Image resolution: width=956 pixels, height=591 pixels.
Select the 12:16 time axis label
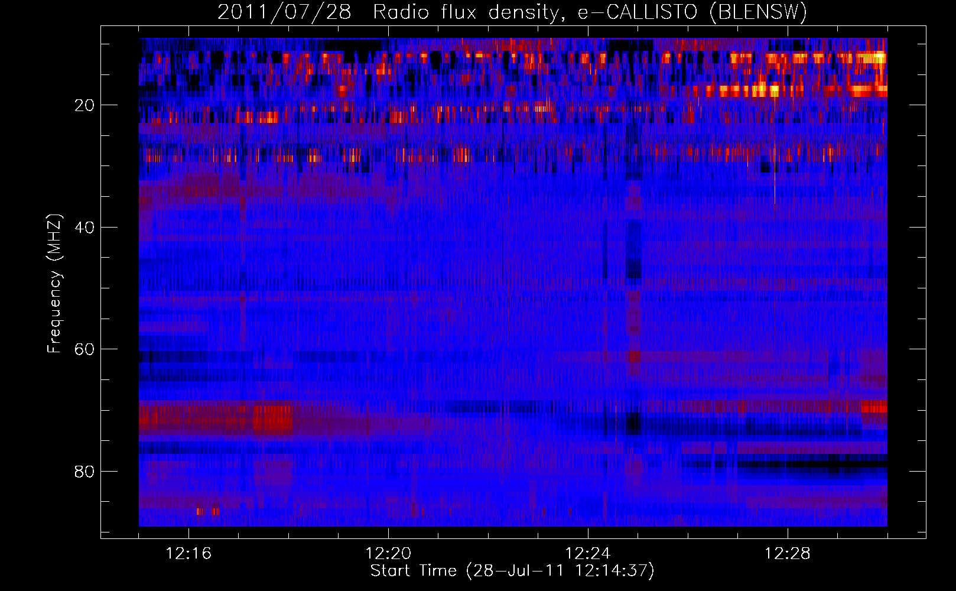188,554
